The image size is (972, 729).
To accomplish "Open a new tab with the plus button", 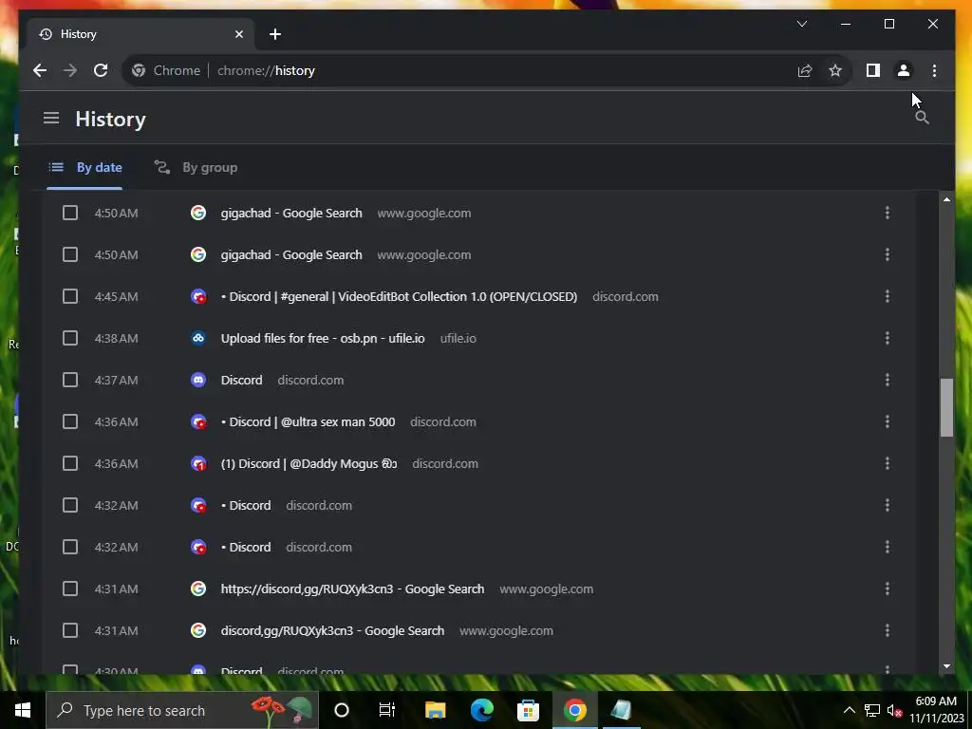I will pos(275,34).
